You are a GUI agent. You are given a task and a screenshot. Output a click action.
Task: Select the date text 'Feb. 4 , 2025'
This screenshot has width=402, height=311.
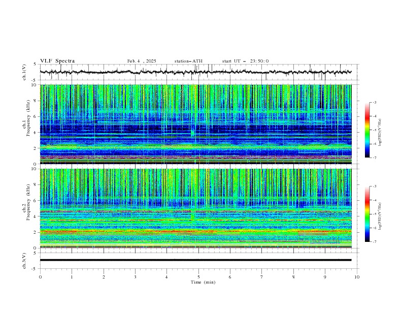point(142,61)
